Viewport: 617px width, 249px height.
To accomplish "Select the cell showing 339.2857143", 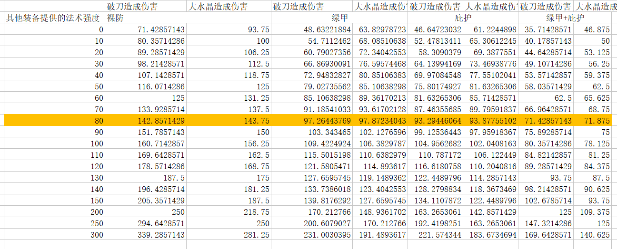I will pyautogui.click(x=146, y=235).
